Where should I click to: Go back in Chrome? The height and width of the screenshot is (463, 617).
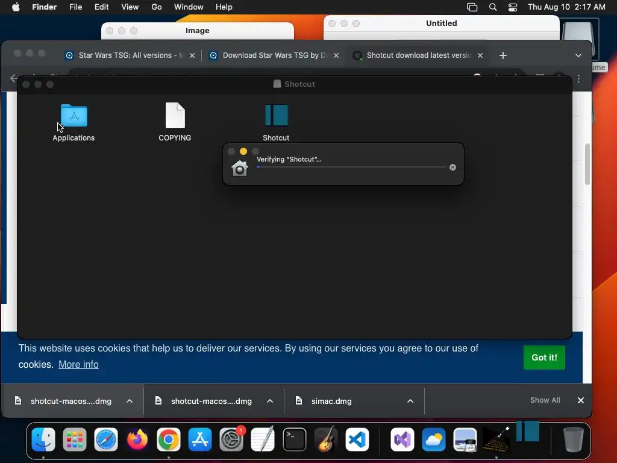14,79
